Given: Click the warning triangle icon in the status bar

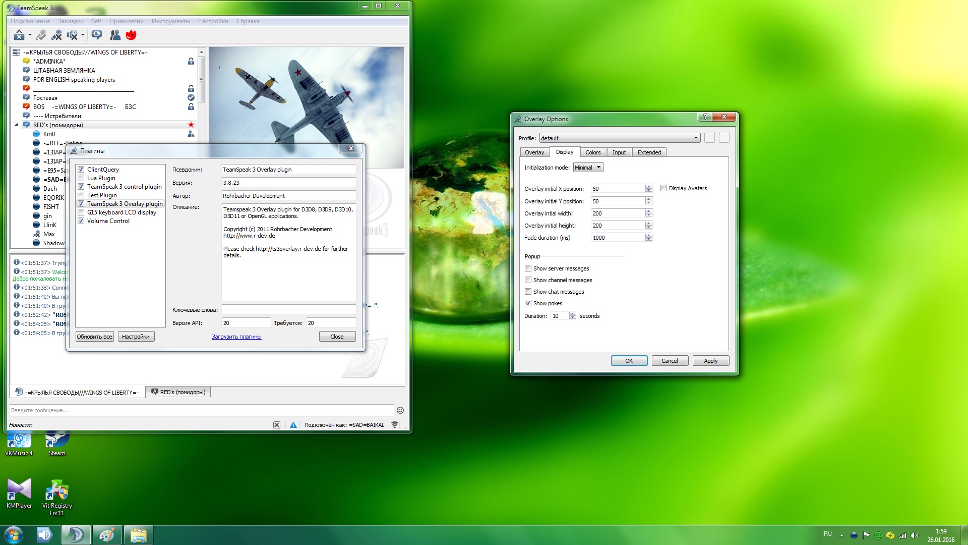Looking at the screenshot, I should tap(293, 425).
